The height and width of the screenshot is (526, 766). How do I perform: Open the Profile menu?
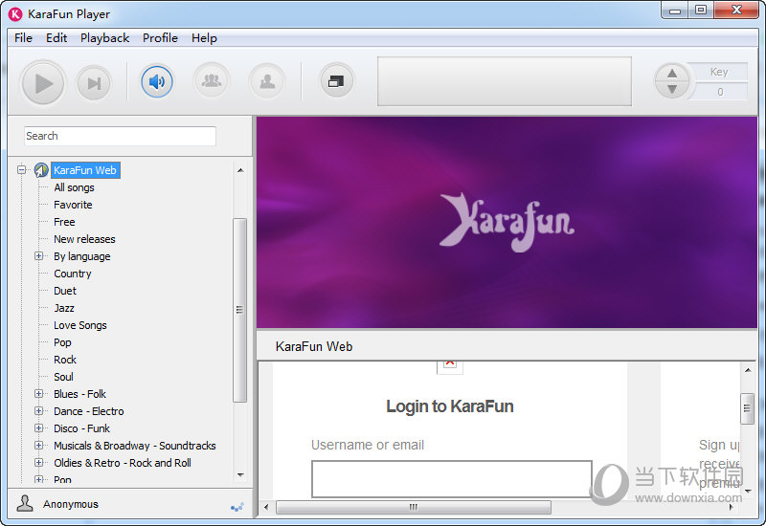click(160, 38)
